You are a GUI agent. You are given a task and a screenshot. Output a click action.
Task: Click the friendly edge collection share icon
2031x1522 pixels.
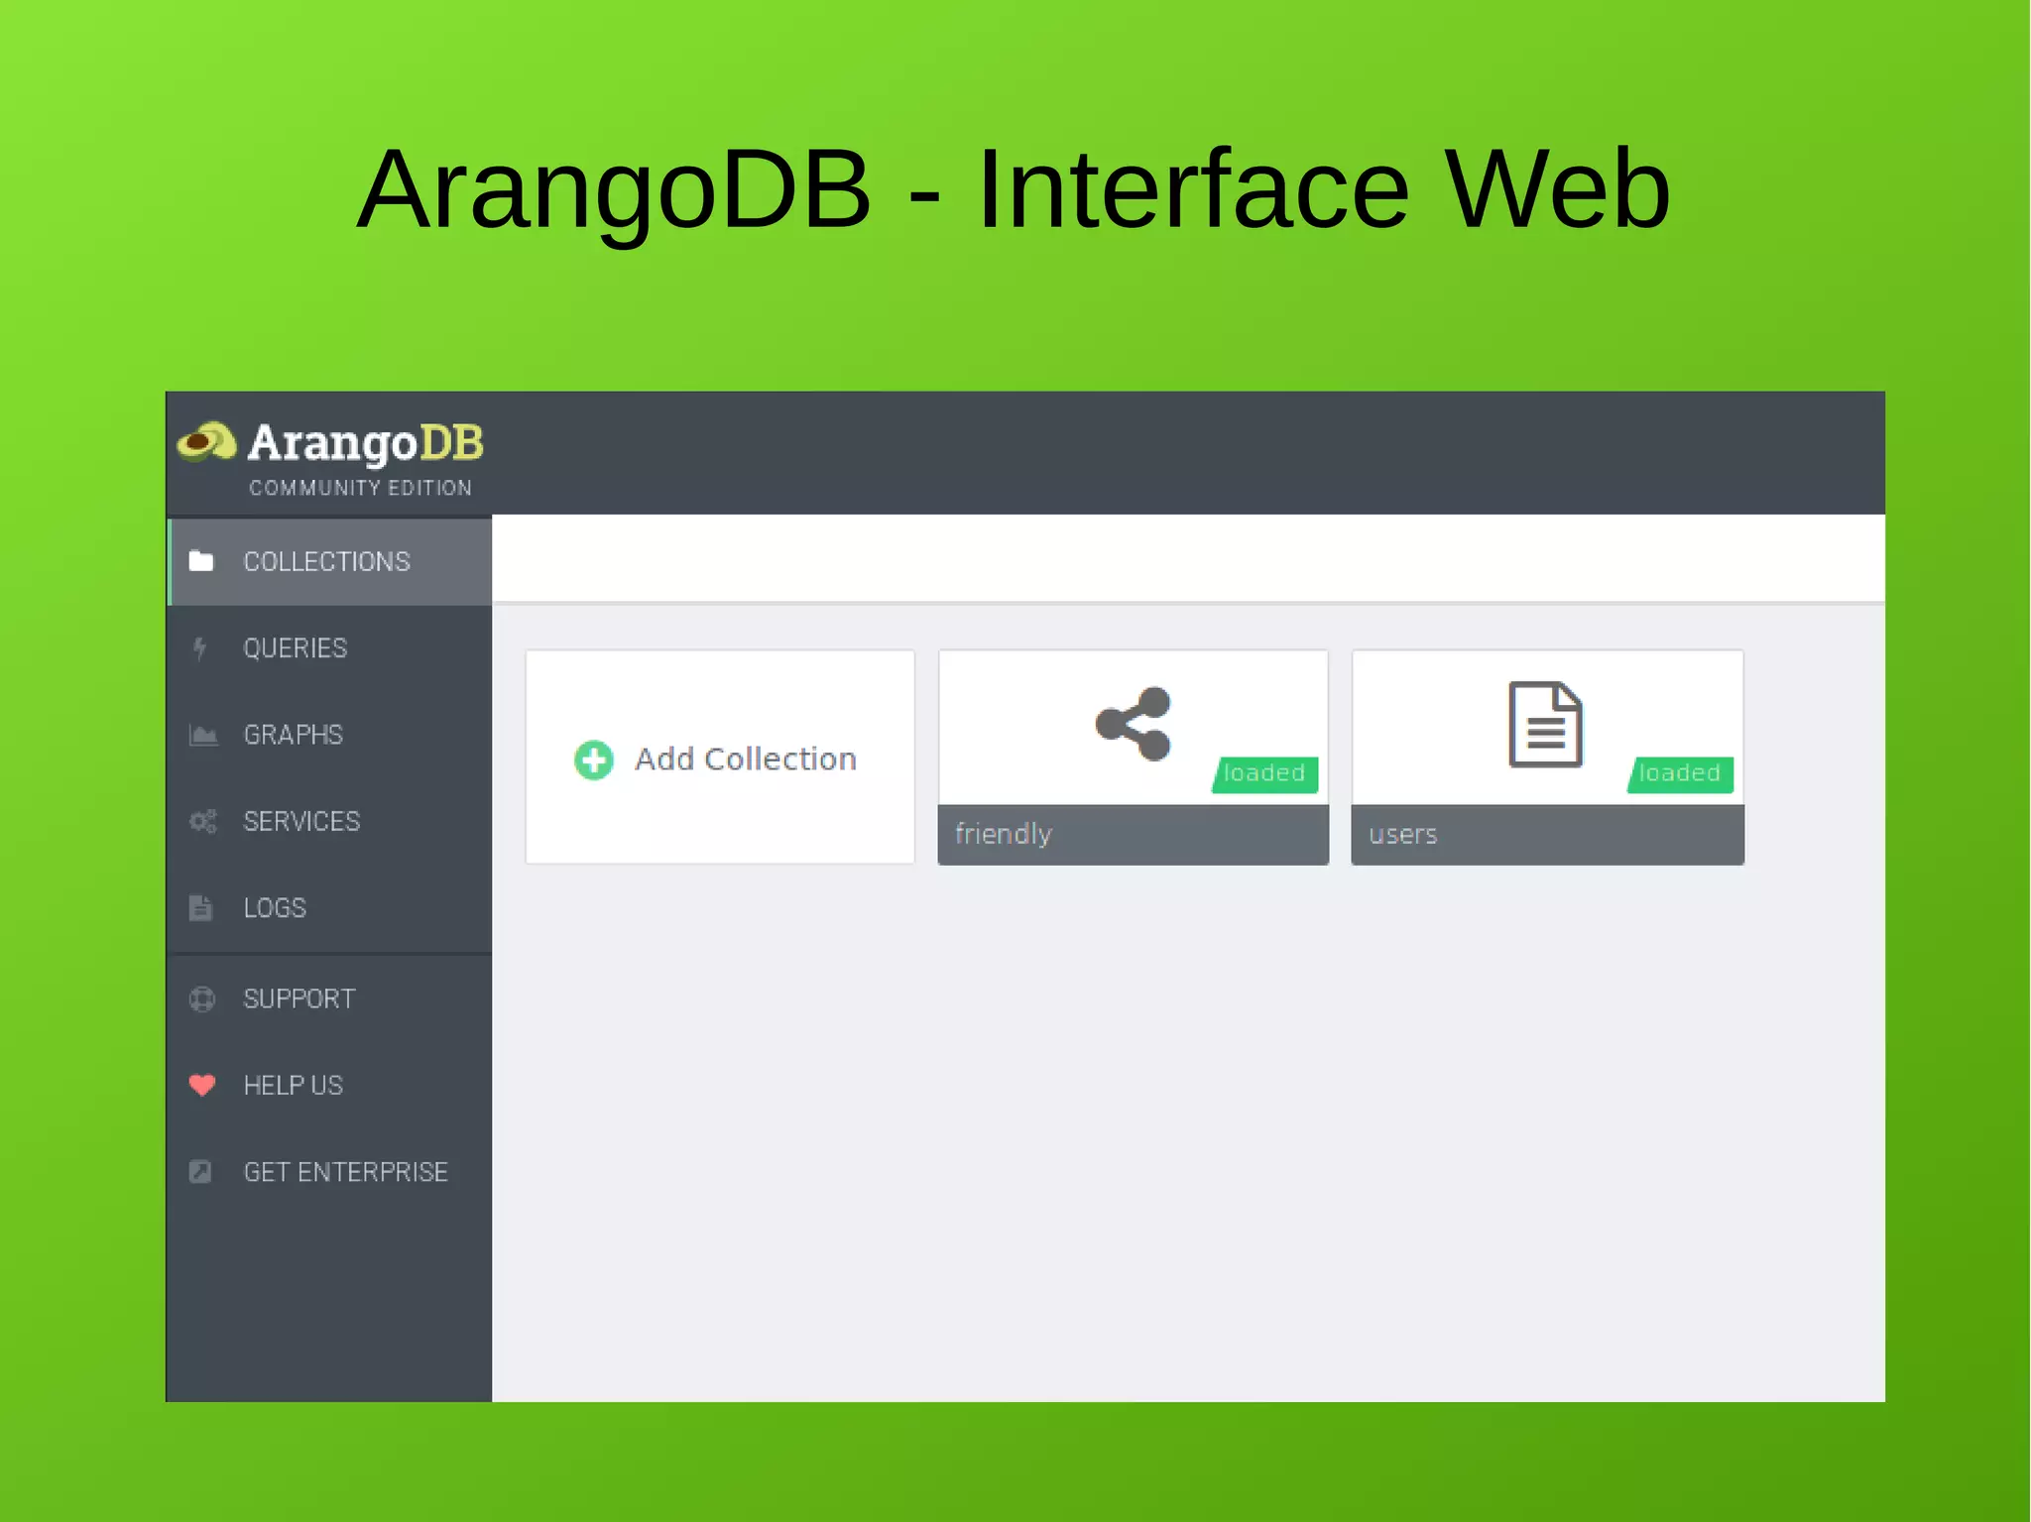[x=1134, y=724]
